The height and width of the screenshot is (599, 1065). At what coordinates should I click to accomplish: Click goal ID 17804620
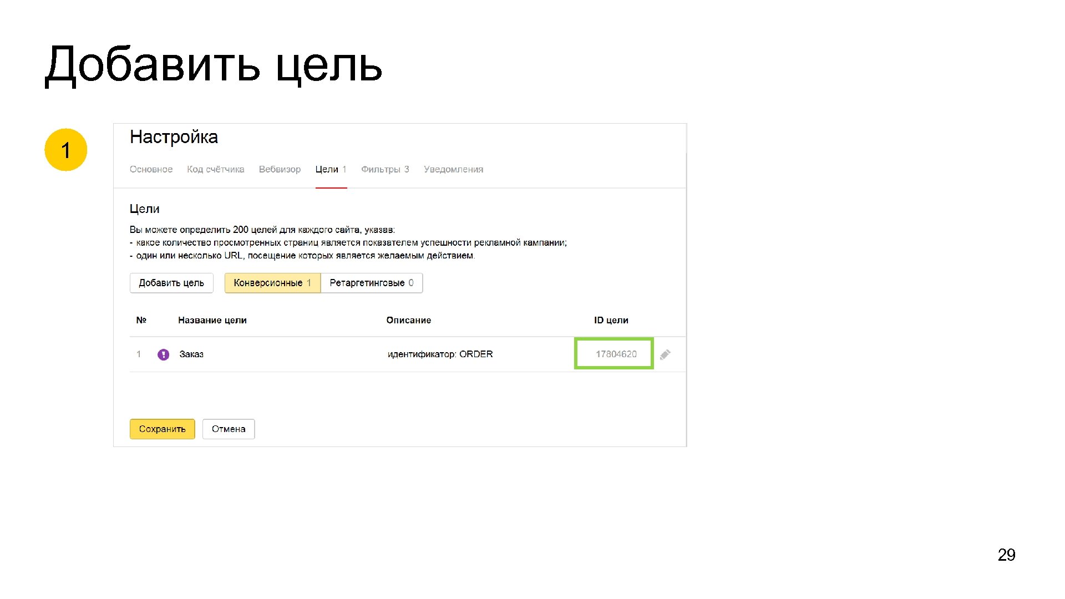pyautogui.click(x=616, y=354)
